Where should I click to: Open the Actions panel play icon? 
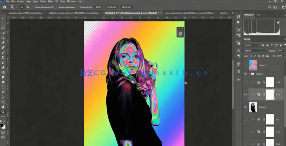click(239, 22)
